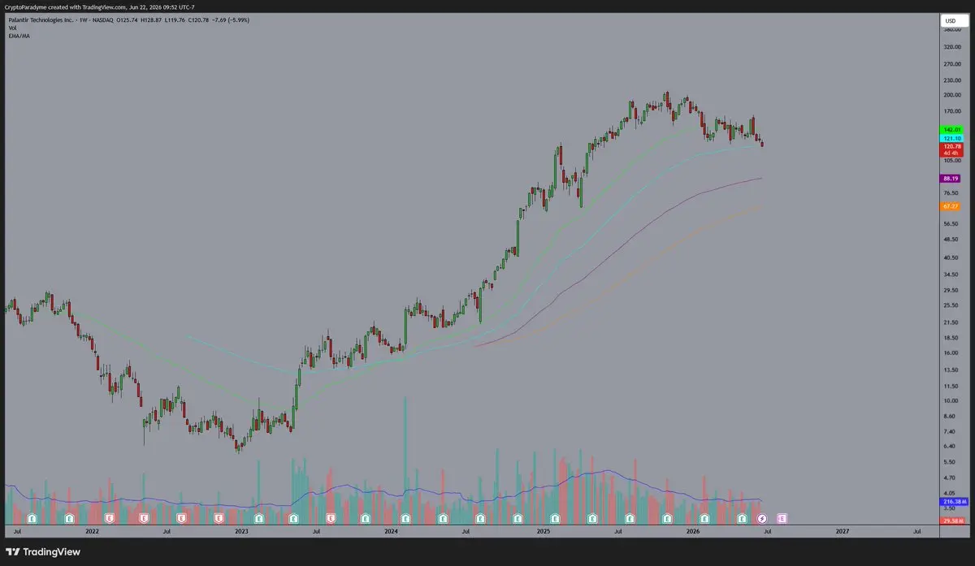Click 320.00 on the price scale

coord(951,47)
